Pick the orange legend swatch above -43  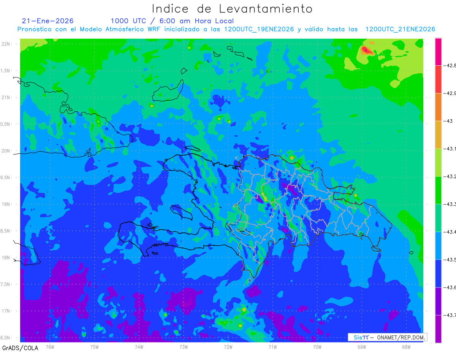[x=438, y=107]
